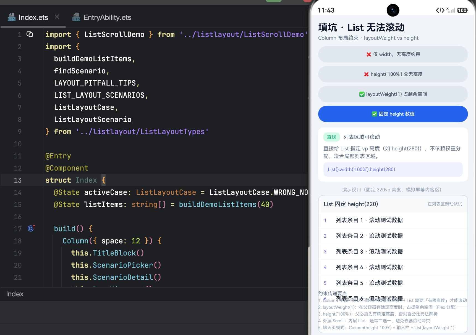
Task: Click LIST_LAYOUT_SCENARIOS on line 6
Action: tap(99, 95)
